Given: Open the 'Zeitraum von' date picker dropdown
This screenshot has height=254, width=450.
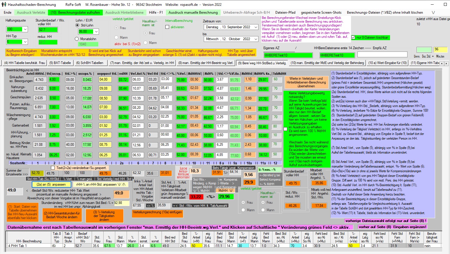Looking at the screenshot, I should [256, 27].
